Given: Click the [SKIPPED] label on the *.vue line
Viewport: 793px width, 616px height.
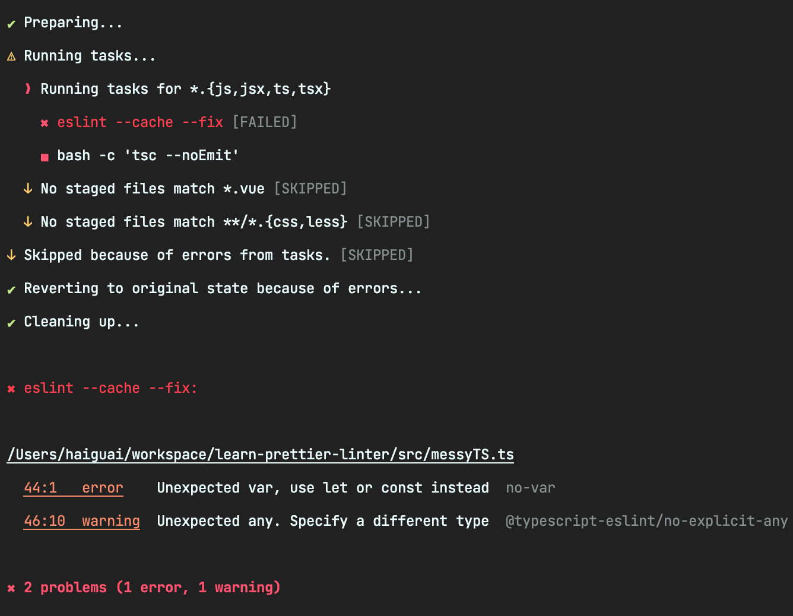Looking at the screenshot, I should pyautogui.click(x=310, y=189).
